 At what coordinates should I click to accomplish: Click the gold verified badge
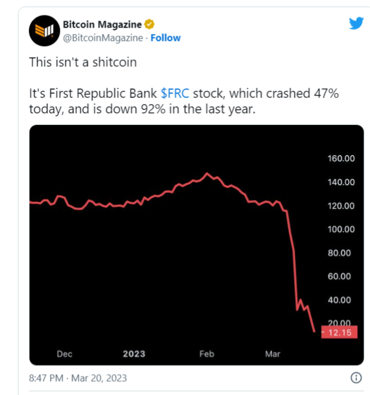(x=149, y=25)
